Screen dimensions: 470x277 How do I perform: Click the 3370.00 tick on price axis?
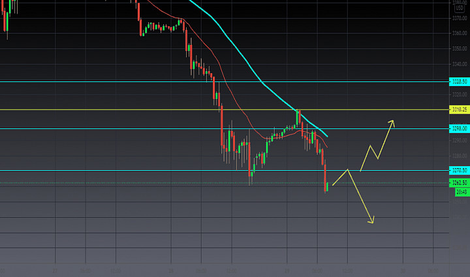(x=460, y=18)
